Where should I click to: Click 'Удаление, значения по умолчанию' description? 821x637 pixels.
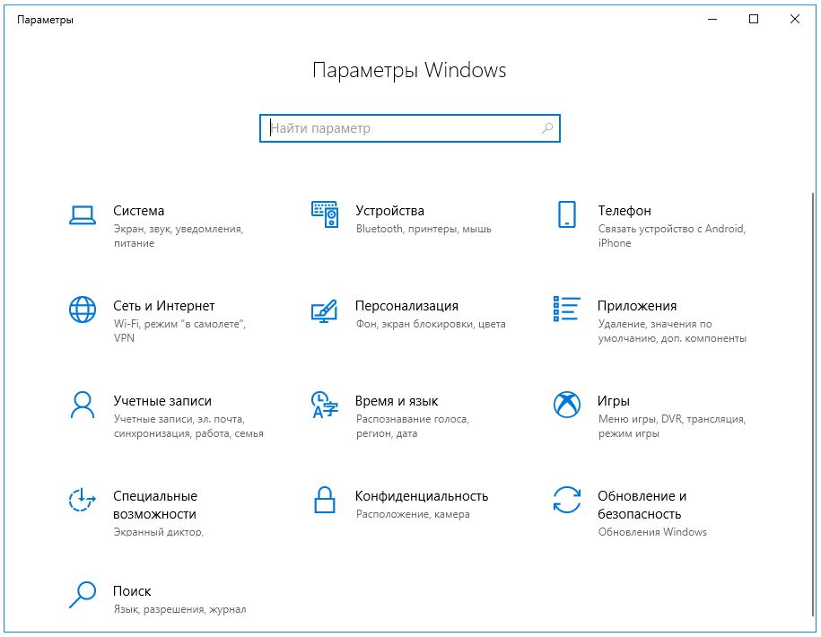[672, 331]
